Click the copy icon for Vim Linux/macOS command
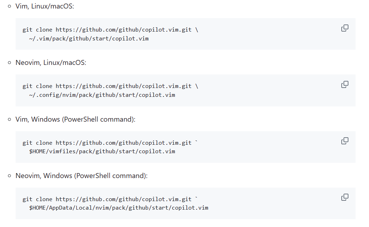This screenshot has height=227, width=369. tap(345, 28)
